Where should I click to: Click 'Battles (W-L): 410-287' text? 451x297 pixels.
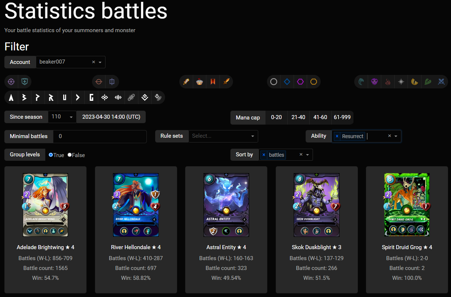(x=136, y=258)
